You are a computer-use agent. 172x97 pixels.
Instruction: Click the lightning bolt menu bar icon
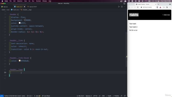pos(142,1)
